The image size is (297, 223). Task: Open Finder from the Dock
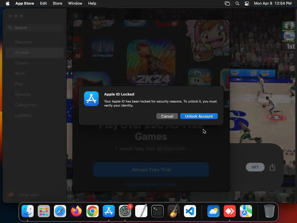(x=28, y=211)
